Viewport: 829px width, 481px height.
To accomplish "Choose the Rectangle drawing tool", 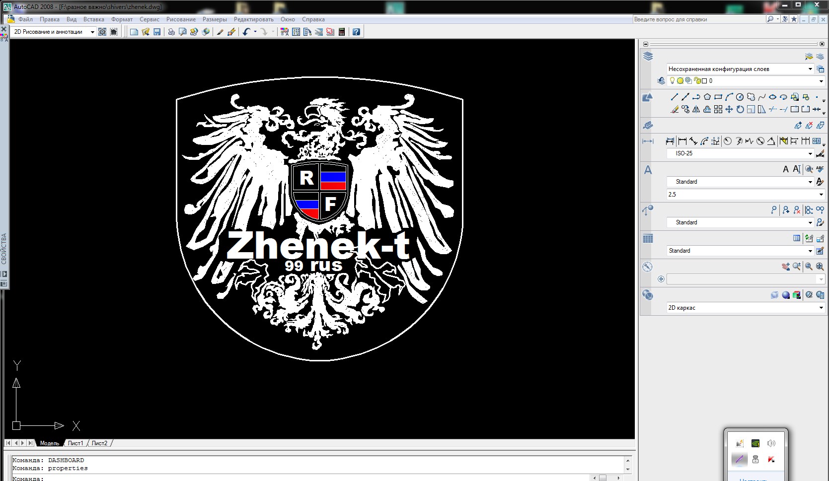I will click(718, 97).
